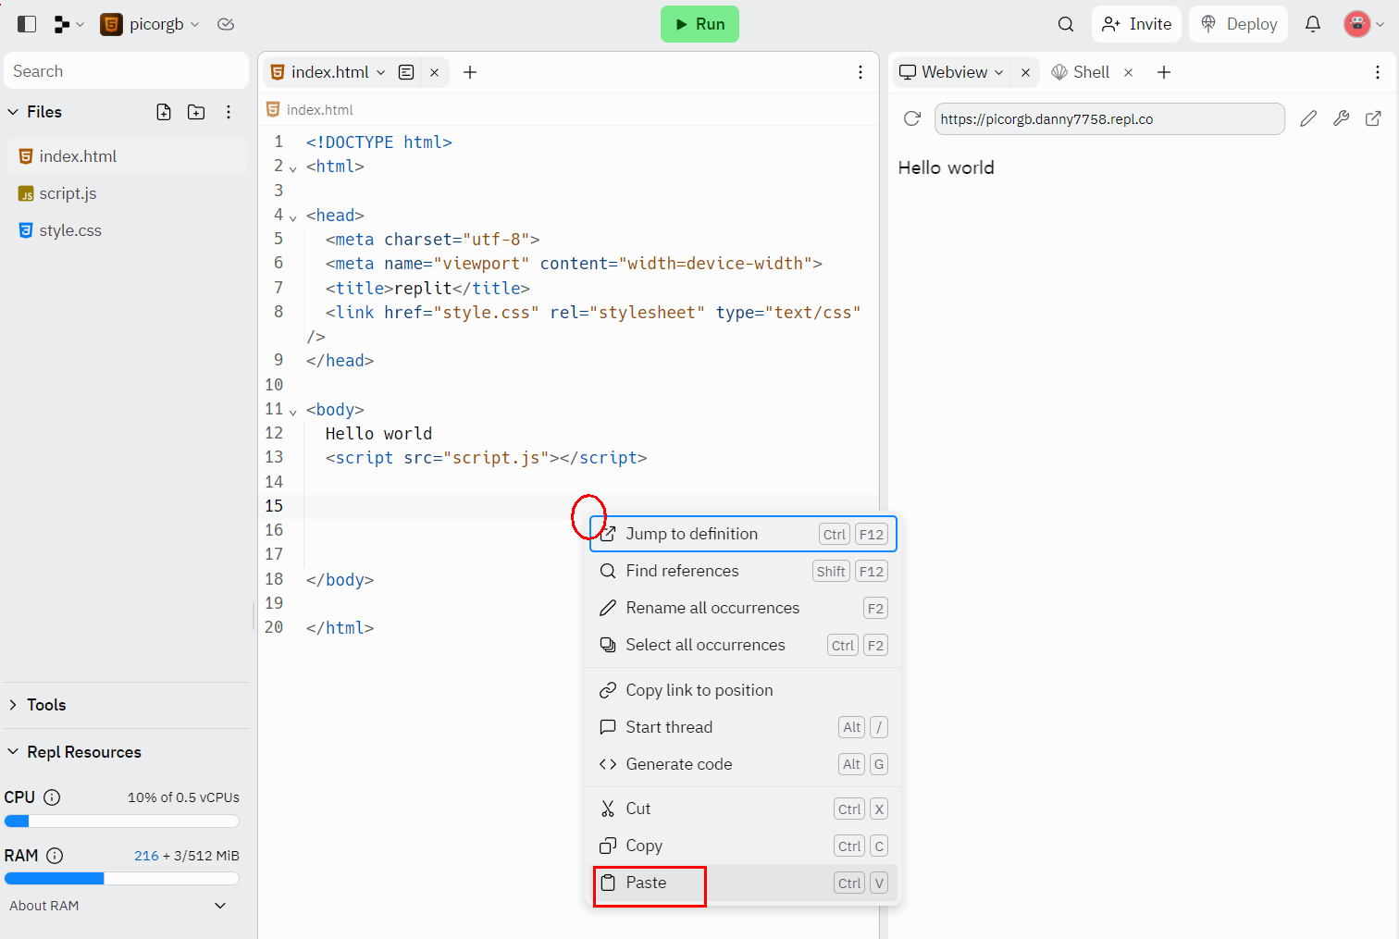Viewport: 1399px width, 939px height.
Task: Open the editor pane options menu
Action: 860,72
